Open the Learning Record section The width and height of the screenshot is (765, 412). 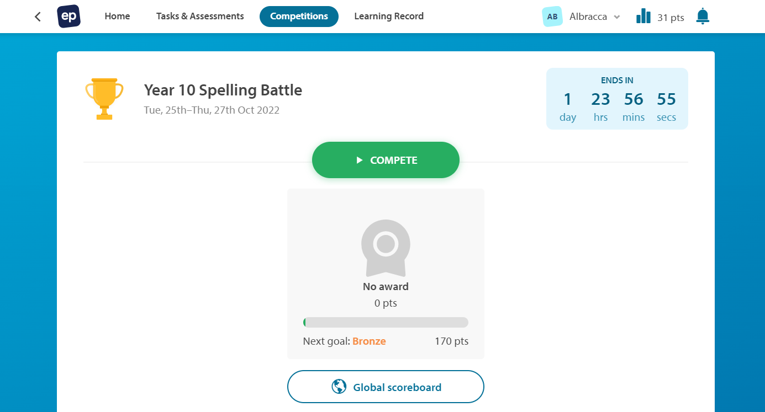pos(389,16)
